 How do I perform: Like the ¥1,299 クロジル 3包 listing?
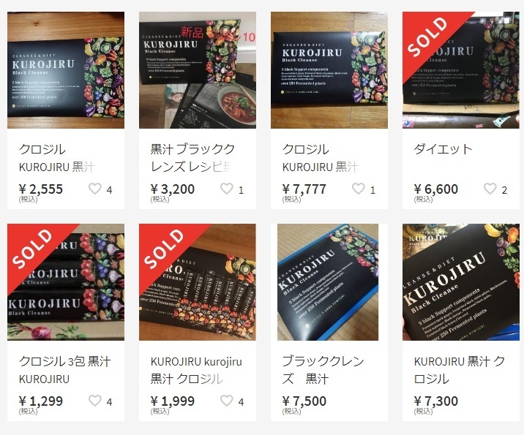(95, 401)
